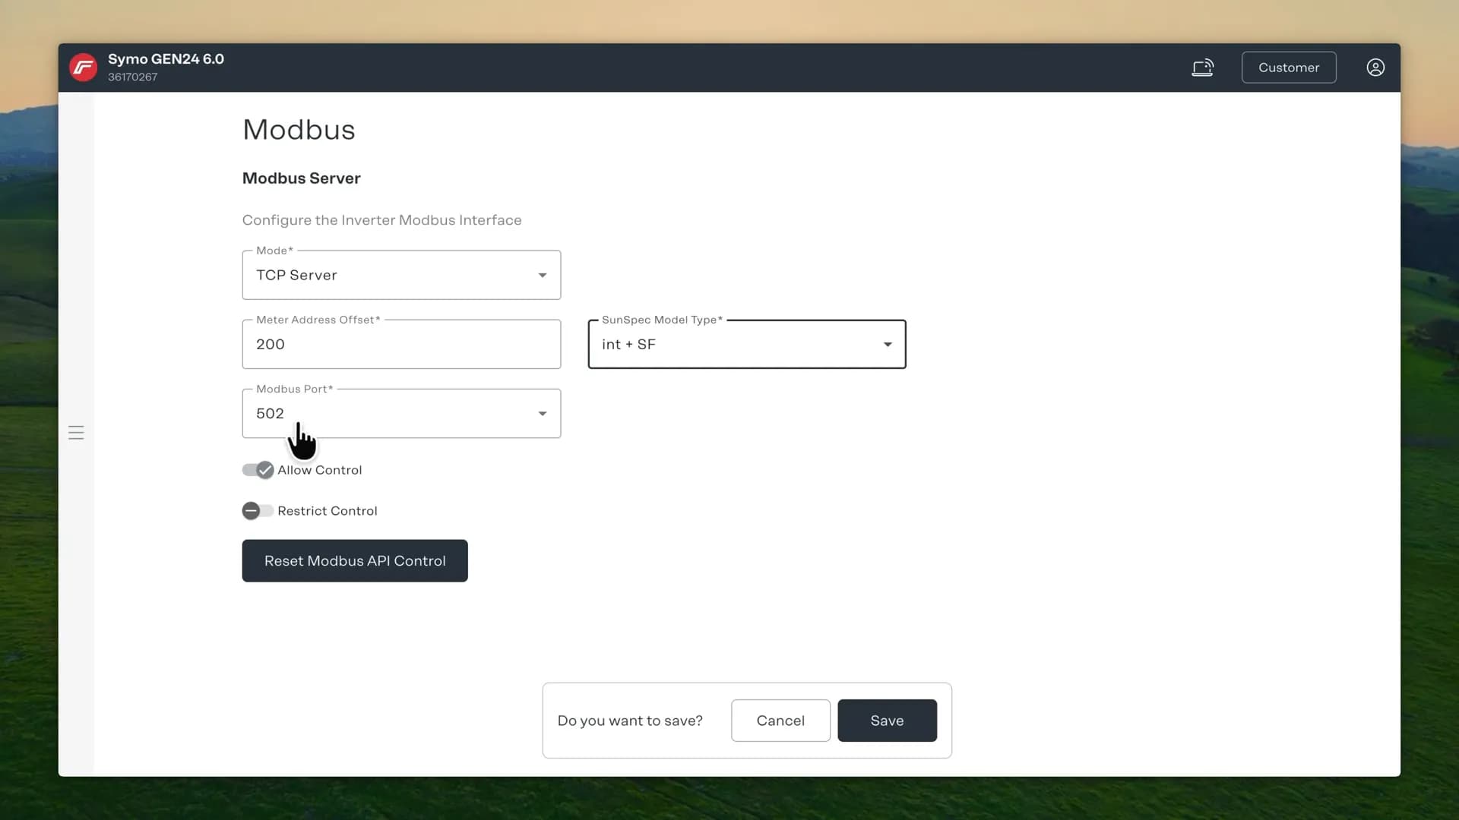The width and height of the screenshot is (1459, 820).
Task: Click the device serial number 36170267
Action: pos(132,77)
